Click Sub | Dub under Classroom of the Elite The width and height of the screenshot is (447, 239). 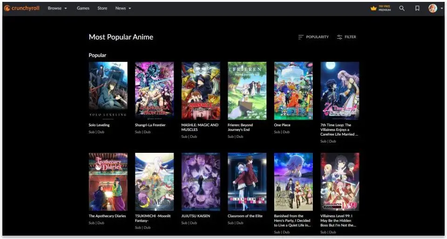236,223
